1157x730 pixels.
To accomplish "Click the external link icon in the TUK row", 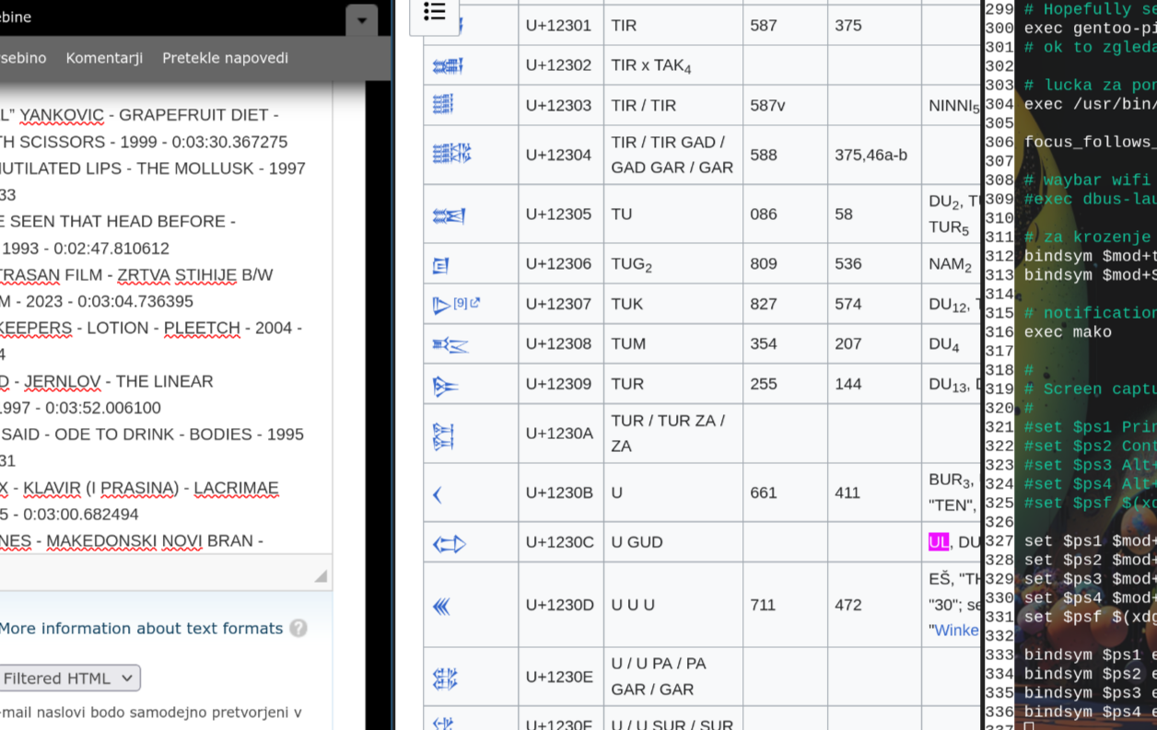I will pos(475,303).
